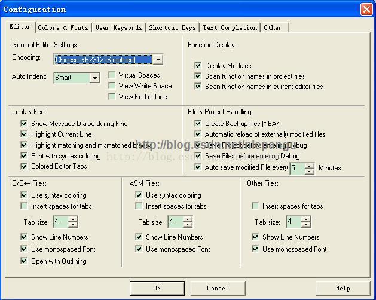The image size is (376, 300).
Task: Select the Text Completion tab
Action: [230, 28]
